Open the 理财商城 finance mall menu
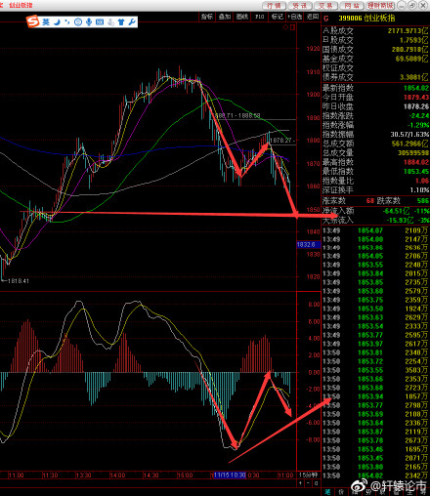 pyautogui.click(x=380, y=6)
